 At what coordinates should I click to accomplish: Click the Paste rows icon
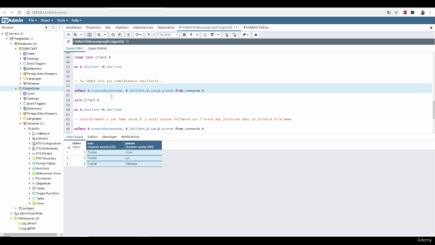(x=120, y=35)
